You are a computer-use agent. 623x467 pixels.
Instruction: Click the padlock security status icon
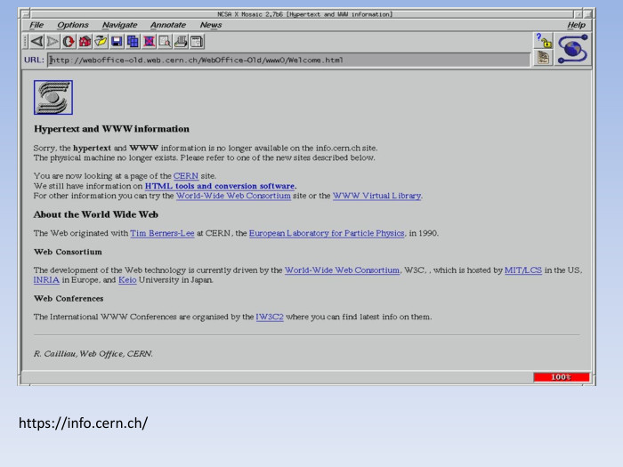(x=543, y=41)
